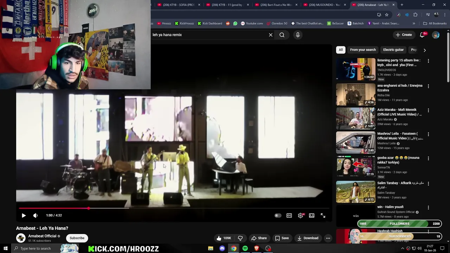This screenshot has width=450, height=253.
Task: Open Aziz Maraka Mafi Mennik video title
Action: click(x=399, y=112)
